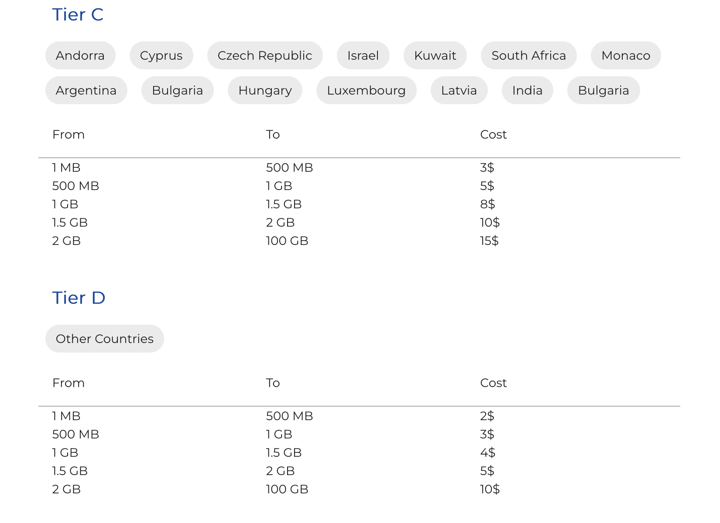Click the Bulgaria tag beside Argentina
This screenshot has height=523, width=720.
pos(177,90)
